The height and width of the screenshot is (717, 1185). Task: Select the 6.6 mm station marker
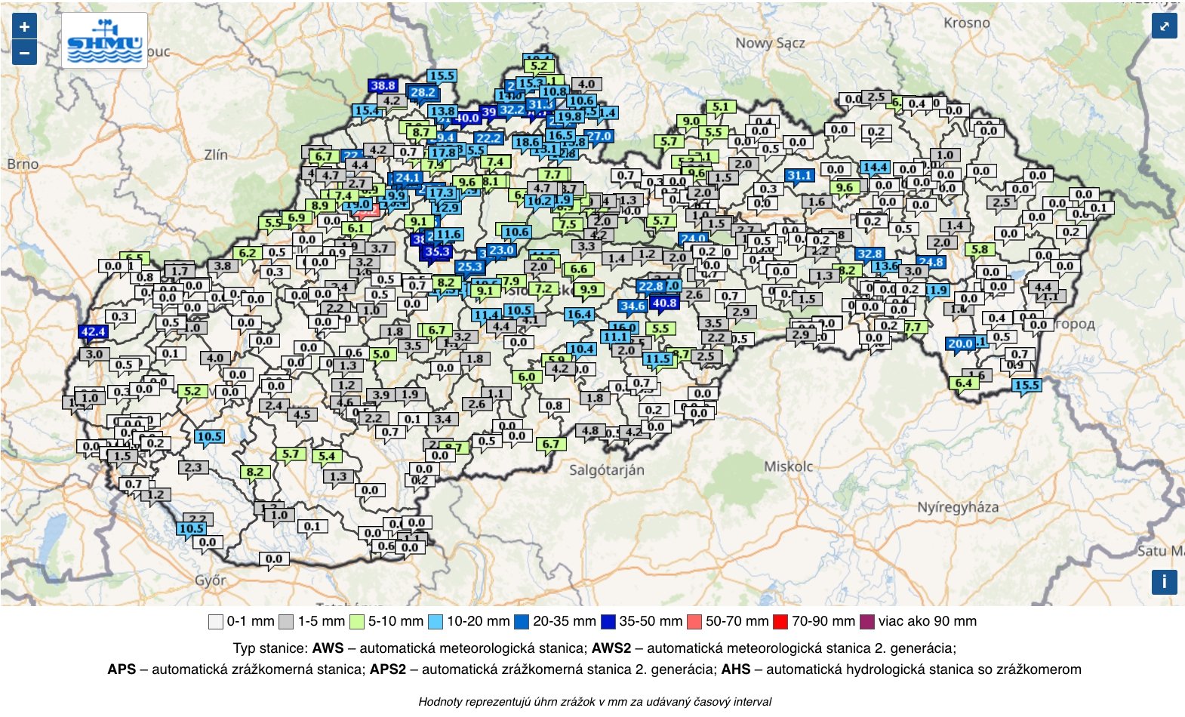coord(579,269)
